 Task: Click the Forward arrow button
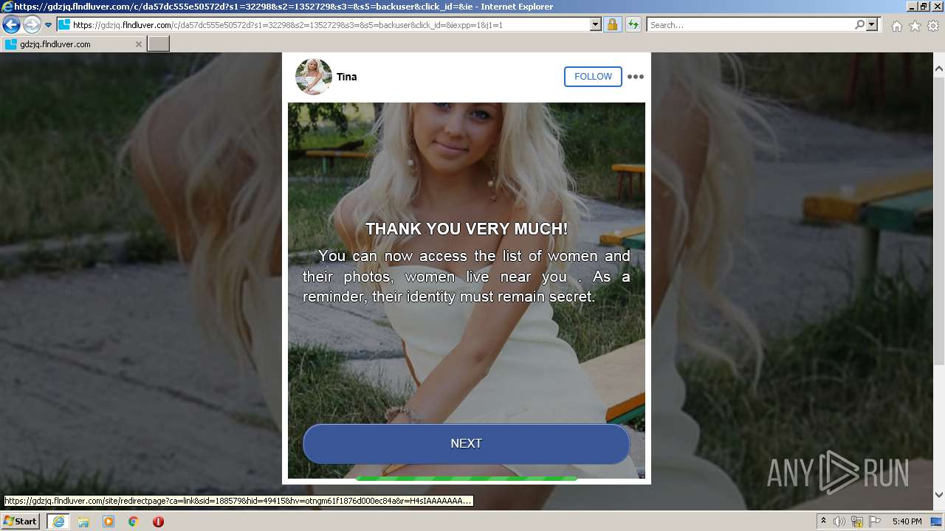point(32,24)
